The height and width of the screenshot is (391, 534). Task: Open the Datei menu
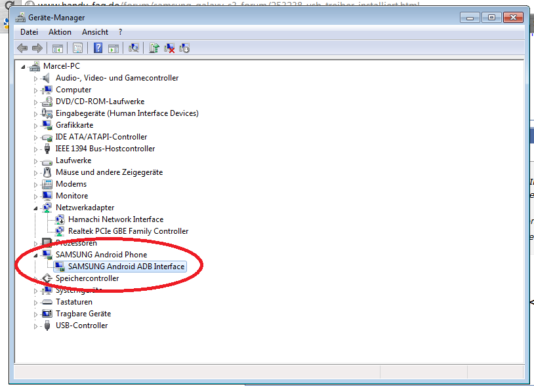click(x=29, y=32)
